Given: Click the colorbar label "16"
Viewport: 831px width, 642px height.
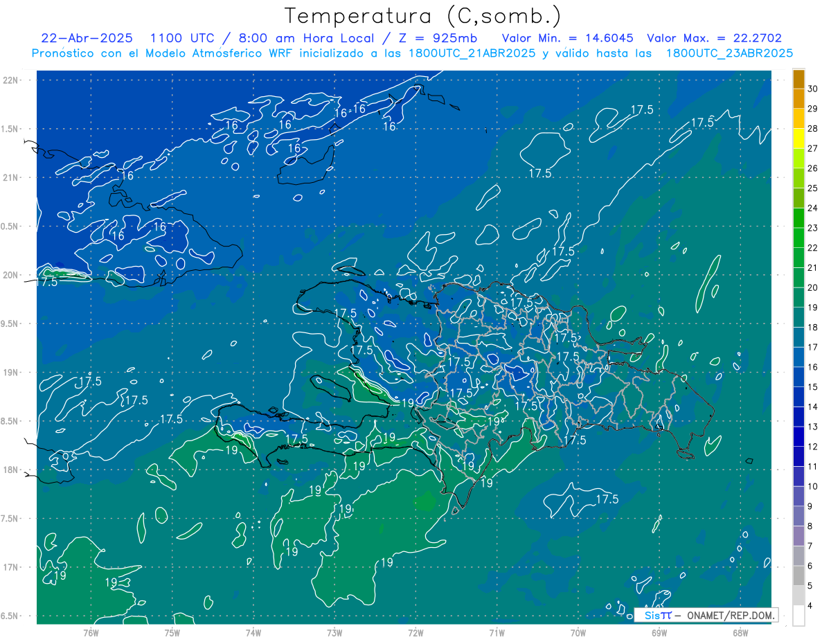Looking at the screenshot, I should (813, 368).
